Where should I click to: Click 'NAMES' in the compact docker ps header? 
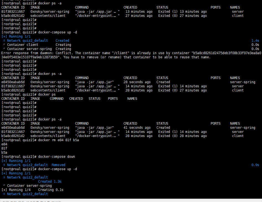132,99
